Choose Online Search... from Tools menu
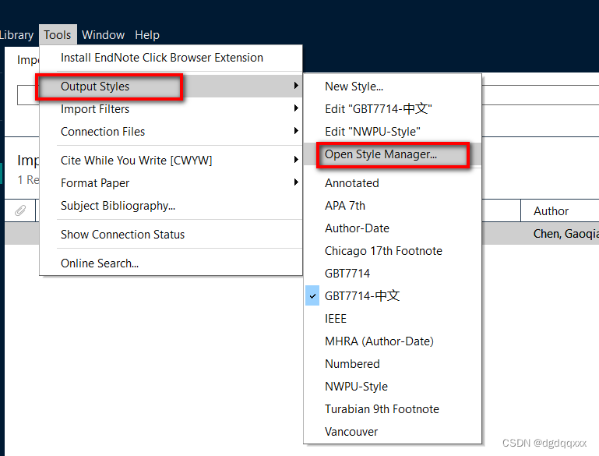599x456 pixels. pos(171,263)
